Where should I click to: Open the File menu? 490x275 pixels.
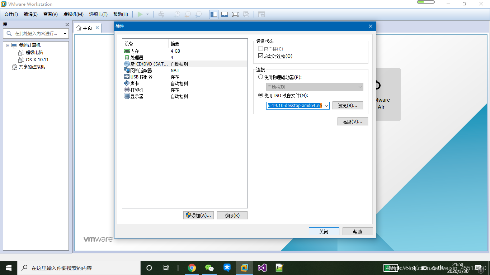click(x=11, y=14)
